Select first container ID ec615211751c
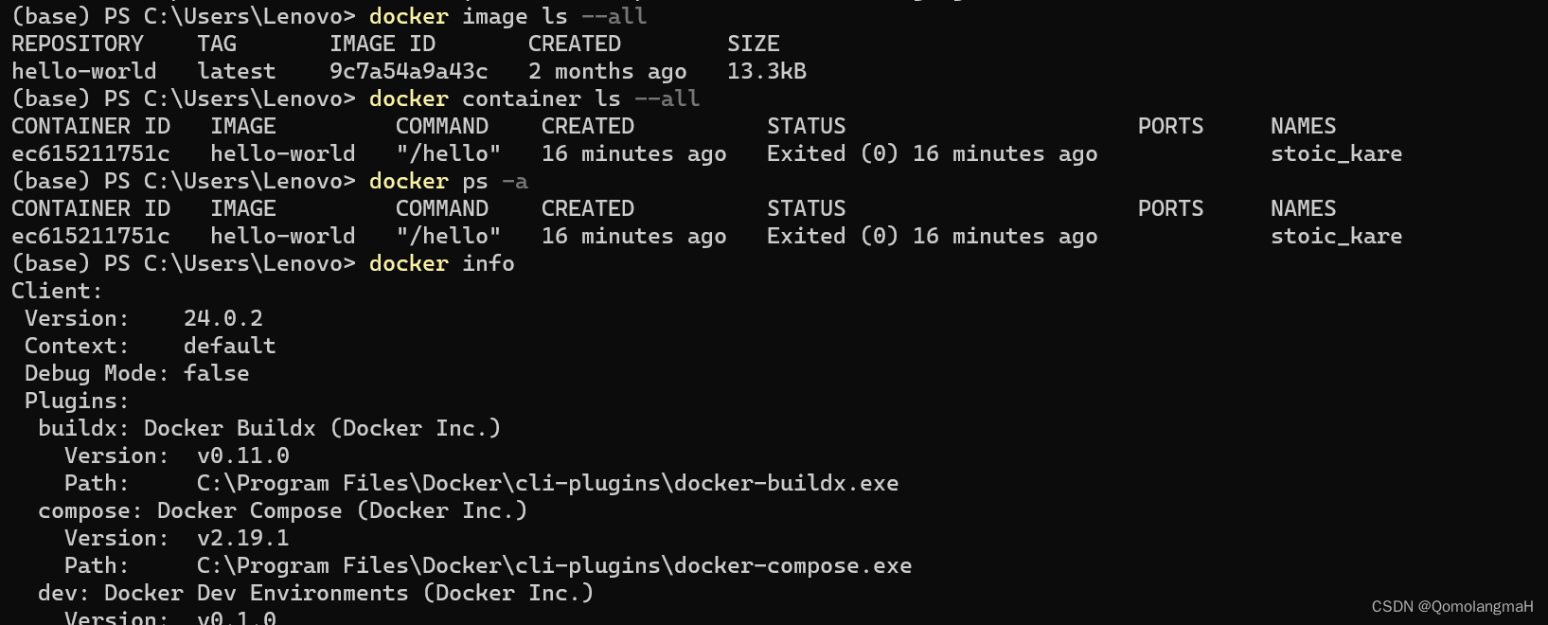Screen dimensions: 1548x625 (x=91, y=153)
